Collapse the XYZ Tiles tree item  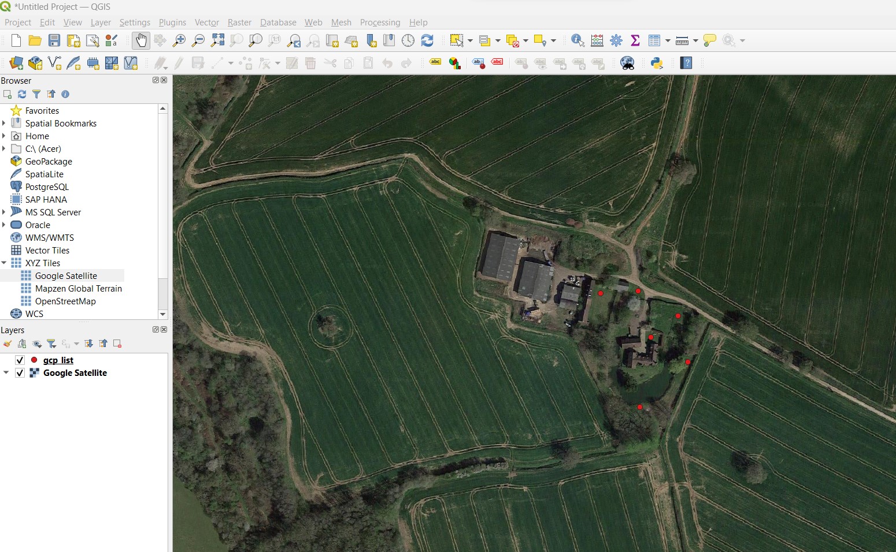point(5,263)
